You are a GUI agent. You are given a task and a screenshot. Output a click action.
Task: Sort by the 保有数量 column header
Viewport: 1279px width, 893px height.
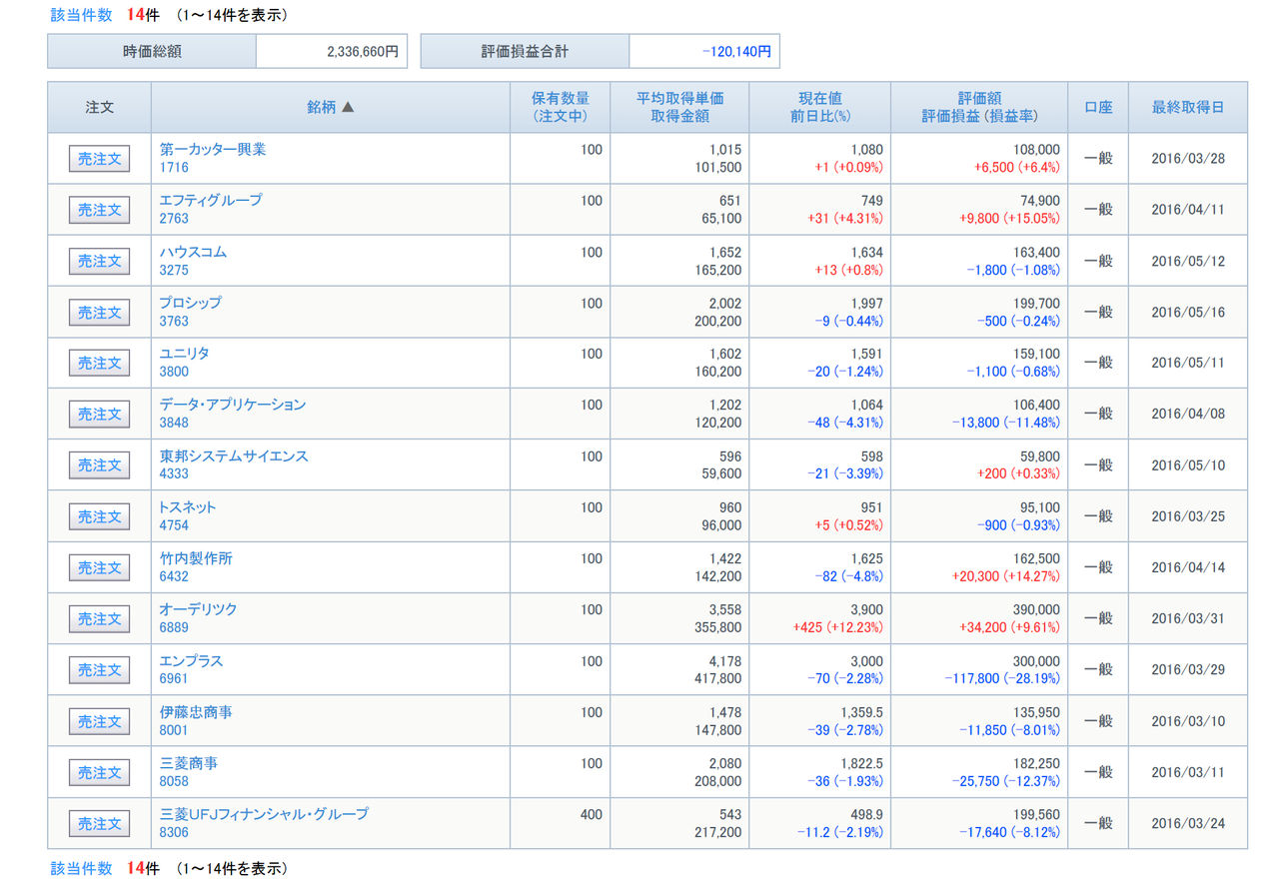(561, 99)
